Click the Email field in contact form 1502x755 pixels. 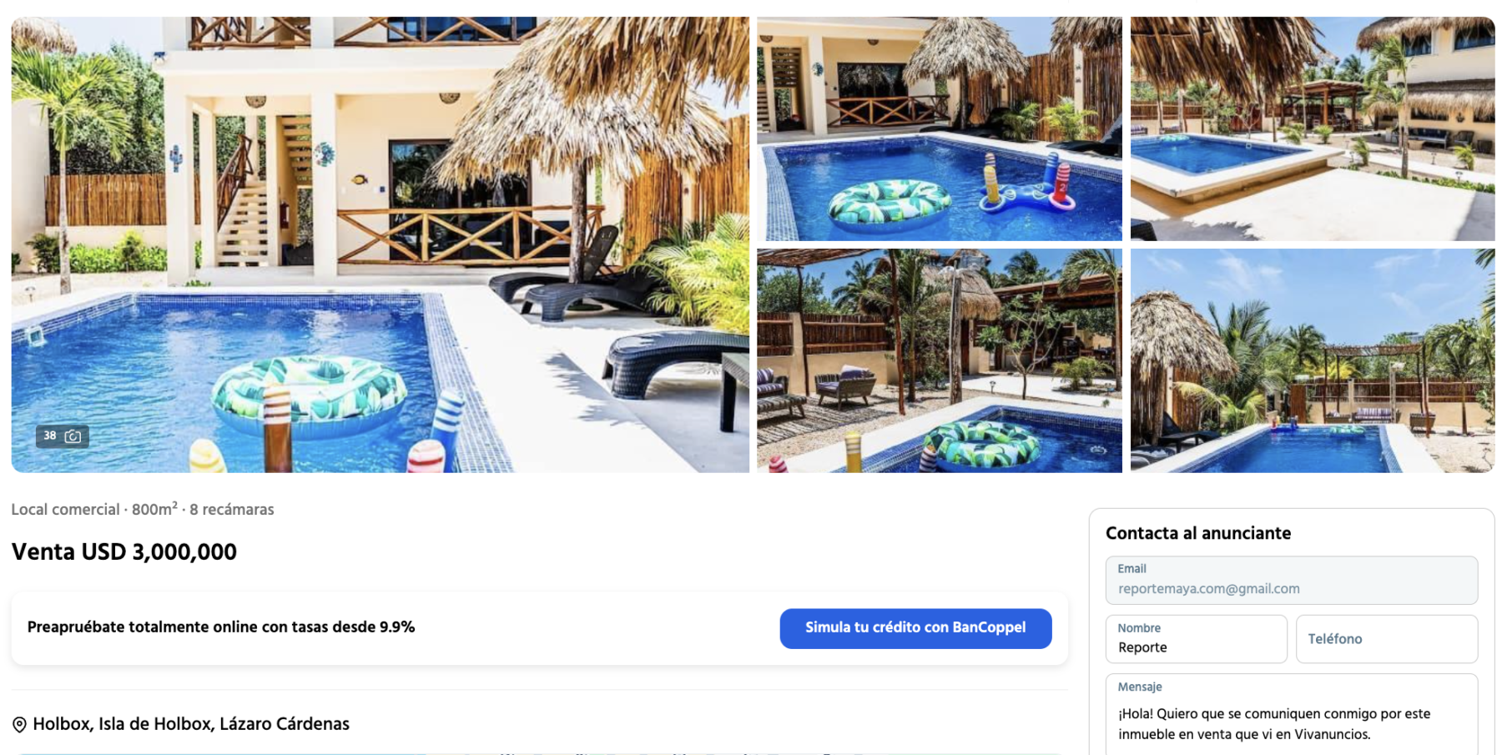tap(1292, 581)
